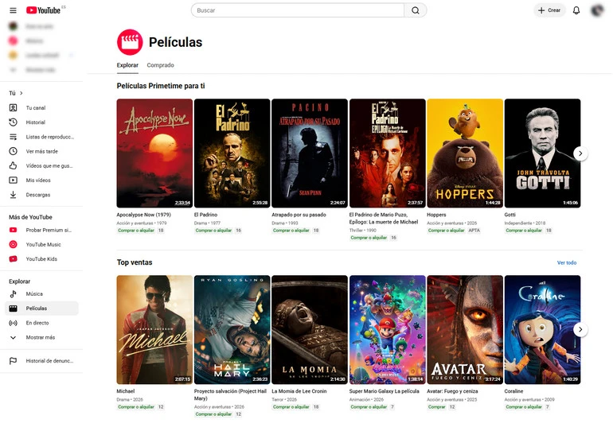Click Comprar badge under Avatar

tap(436, 407)
